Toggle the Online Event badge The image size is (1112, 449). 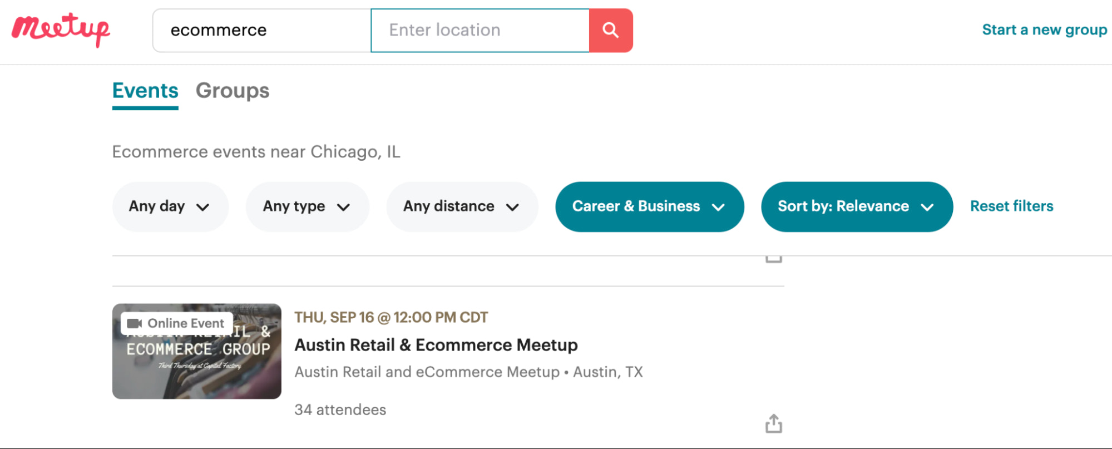(x=175, y=323)
